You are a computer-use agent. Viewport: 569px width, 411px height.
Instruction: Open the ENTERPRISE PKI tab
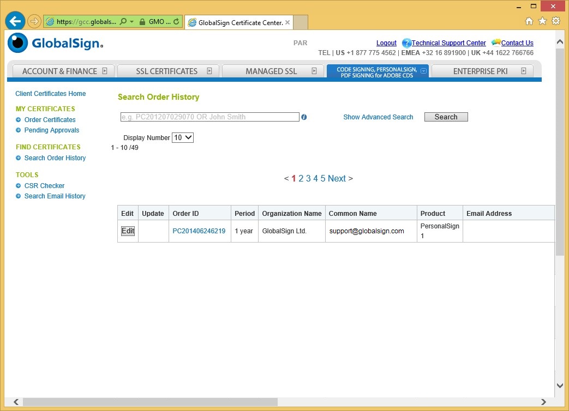point(482,71)
